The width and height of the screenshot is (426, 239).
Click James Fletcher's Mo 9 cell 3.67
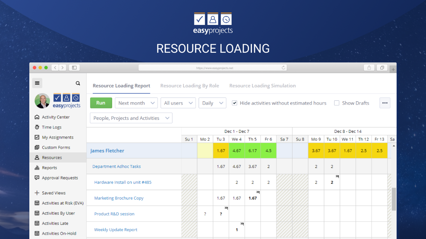(316, 151)
